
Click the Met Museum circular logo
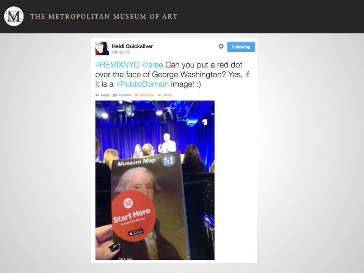click(x=14, y=16)
